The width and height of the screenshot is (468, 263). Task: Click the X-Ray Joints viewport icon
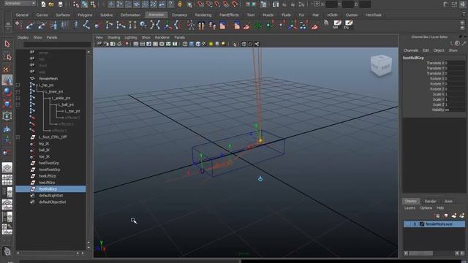(x=257, y=44)
